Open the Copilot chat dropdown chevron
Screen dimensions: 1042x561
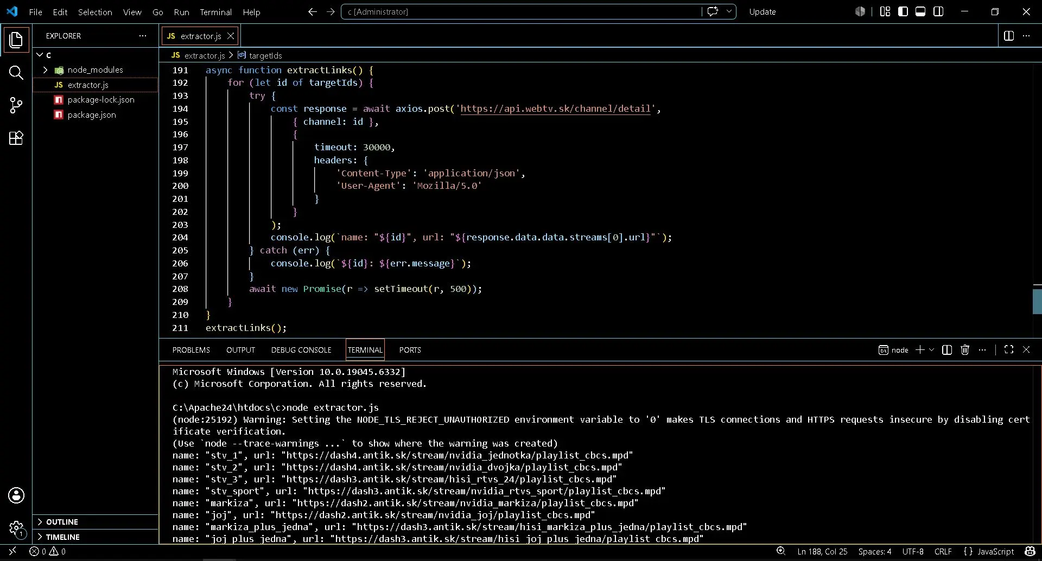click(729, 11)
